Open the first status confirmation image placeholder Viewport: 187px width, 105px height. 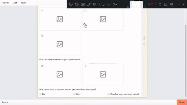[x=60, y=74]
